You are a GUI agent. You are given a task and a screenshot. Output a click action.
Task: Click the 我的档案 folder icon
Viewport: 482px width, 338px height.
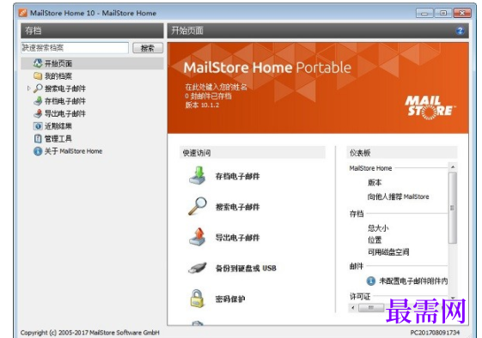pos(38,75)
